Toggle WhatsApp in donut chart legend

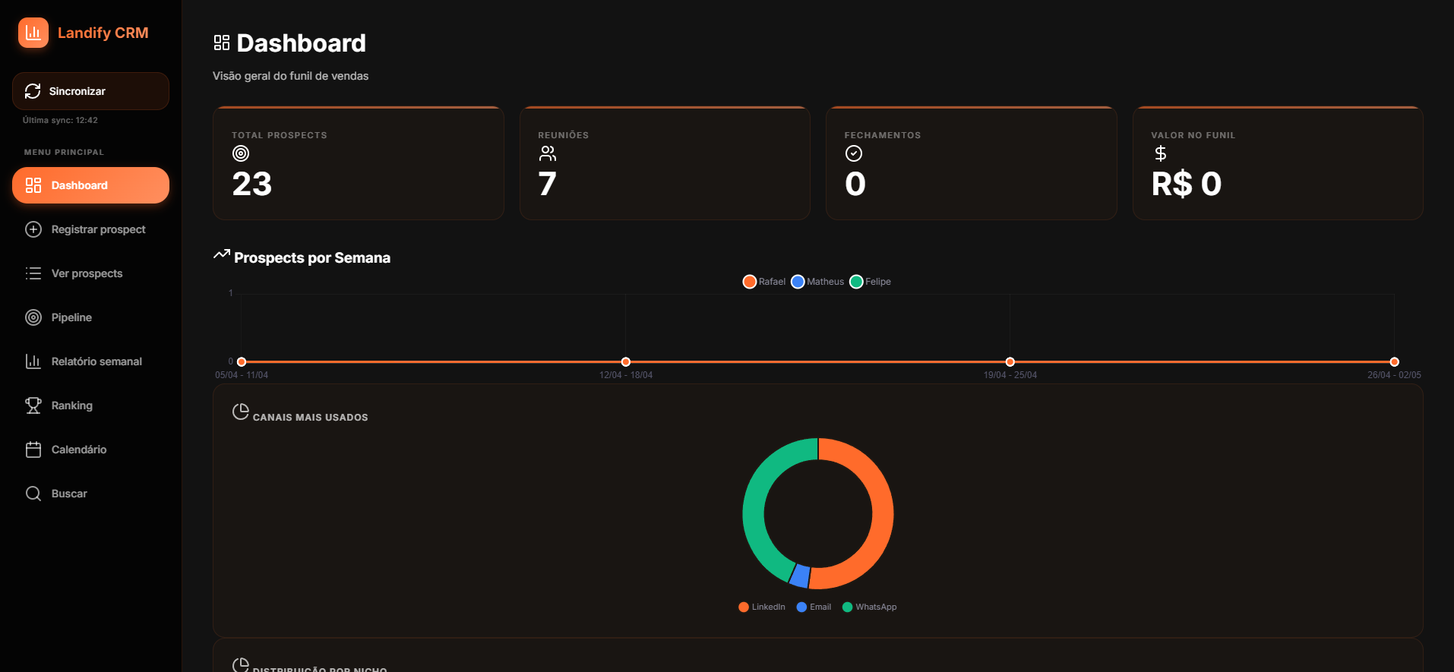[x=870, y=607]
